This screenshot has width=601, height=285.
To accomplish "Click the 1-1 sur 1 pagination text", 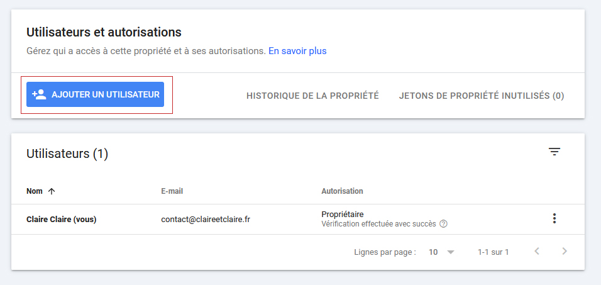I will [493, 252].
